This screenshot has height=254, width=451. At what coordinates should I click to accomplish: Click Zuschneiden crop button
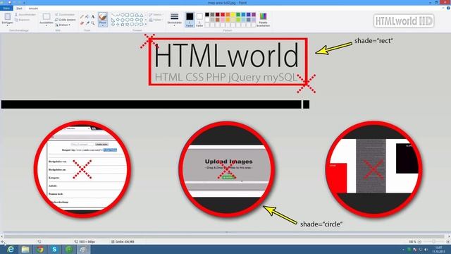tap(65, 14)
